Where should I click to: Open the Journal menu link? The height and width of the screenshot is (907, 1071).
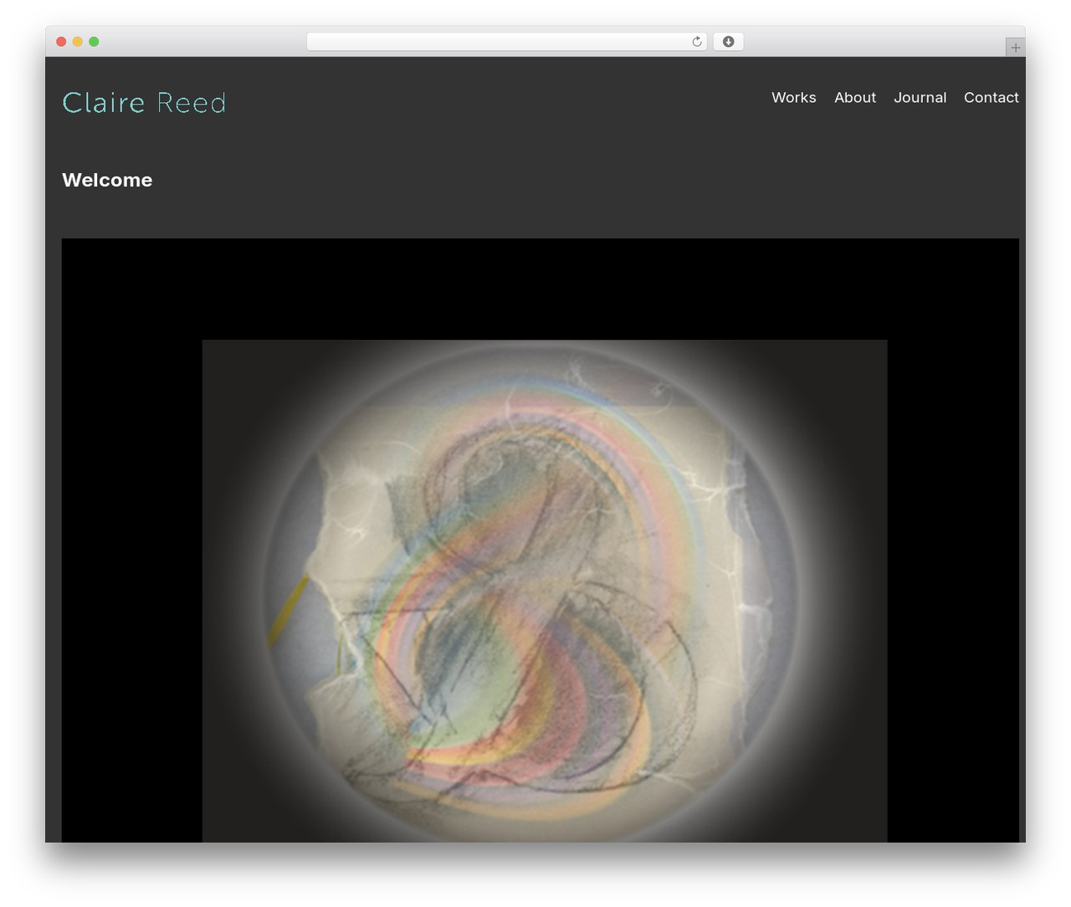[920, 98]
